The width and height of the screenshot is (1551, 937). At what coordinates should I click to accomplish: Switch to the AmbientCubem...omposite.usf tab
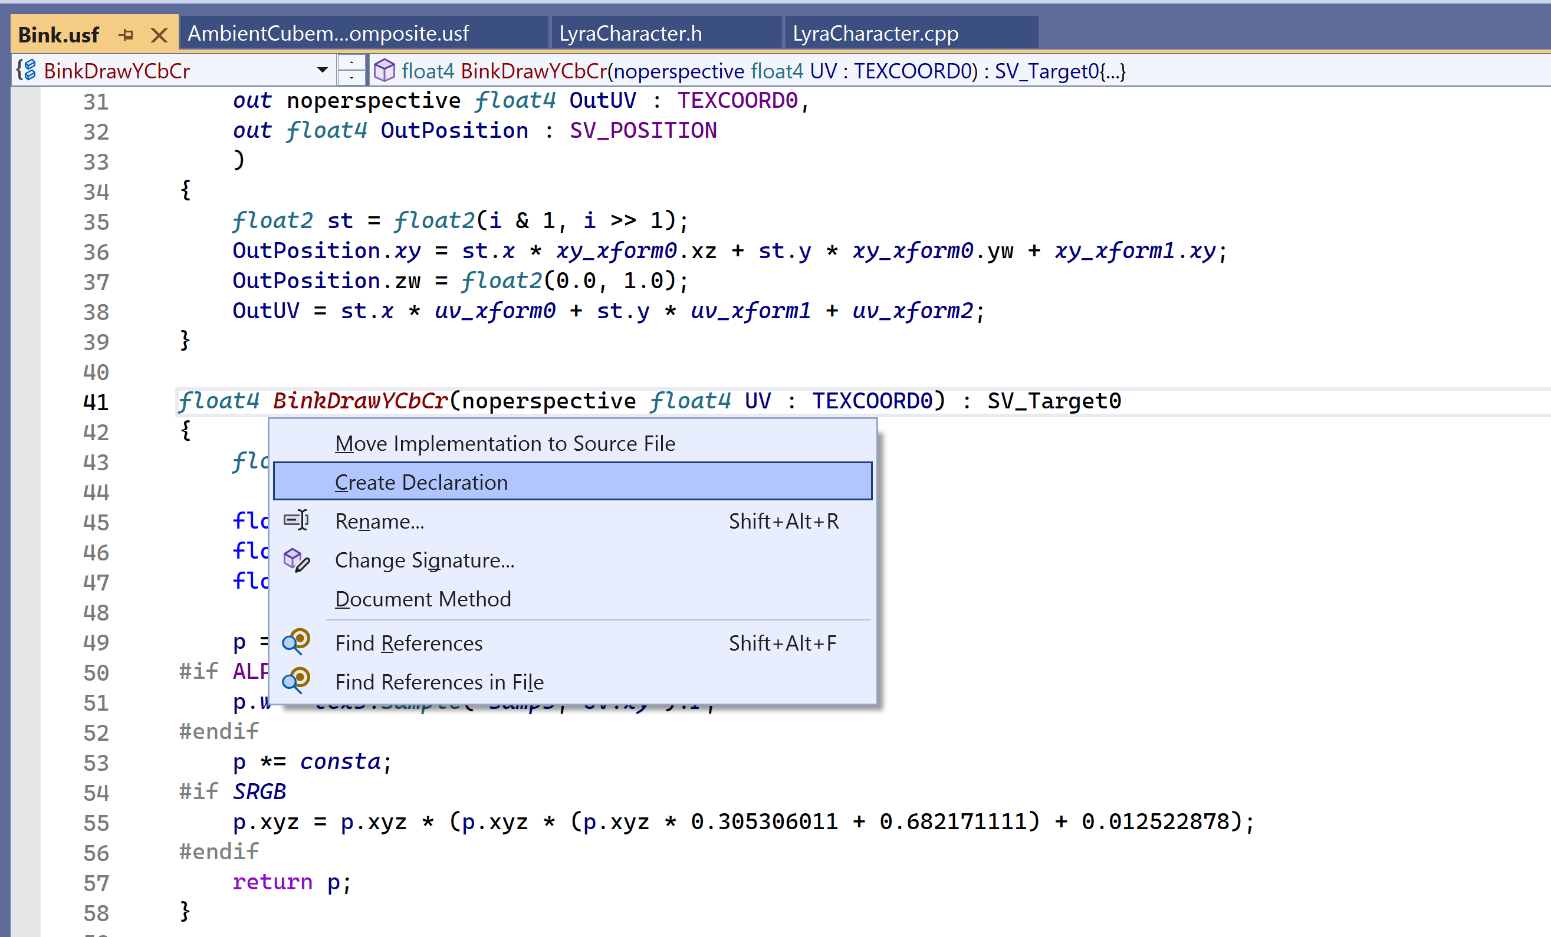(328, 34)
